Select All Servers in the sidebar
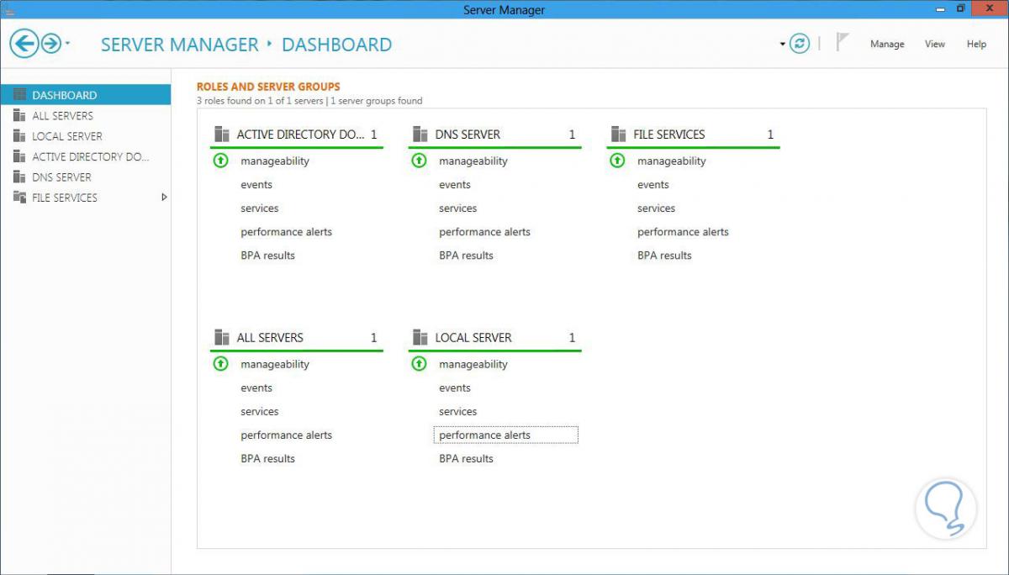Image resolution: width=1009 pixels, height=575 pixels. point(86,115)
